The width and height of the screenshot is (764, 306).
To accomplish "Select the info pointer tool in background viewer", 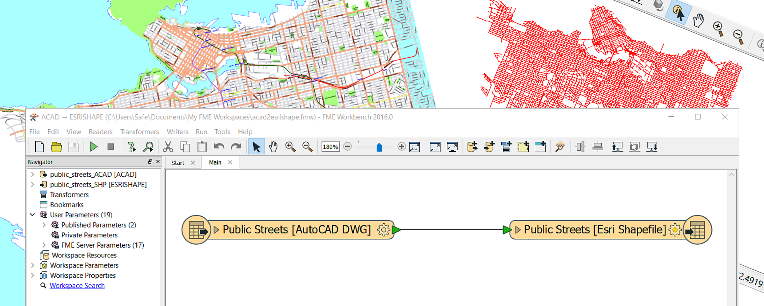I will pyautogui.click(x=678, y=13).
